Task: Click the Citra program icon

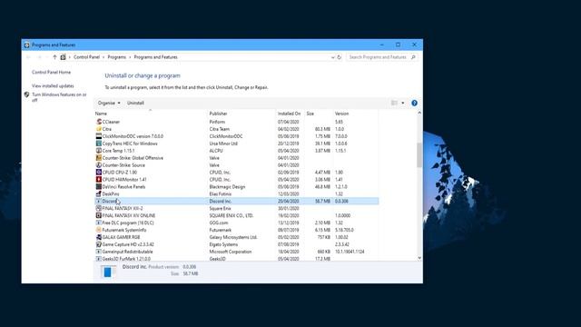Action: [99, 129]
